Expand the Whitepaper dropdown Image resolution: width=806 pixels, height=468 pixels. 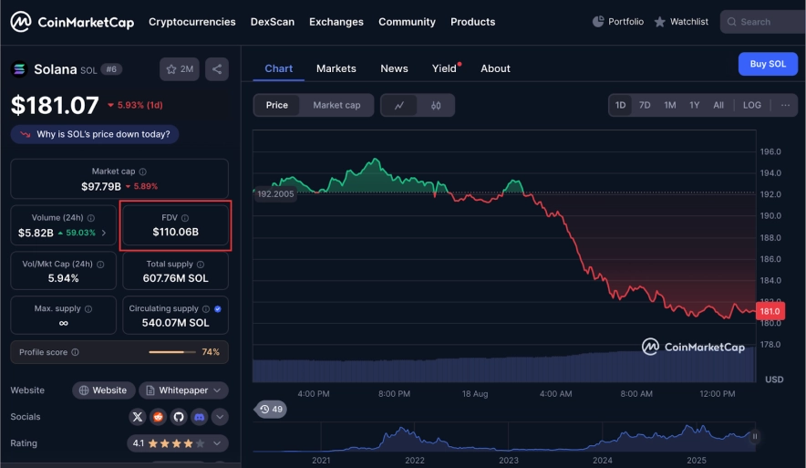pyautogui.click(x=183, y=390)
